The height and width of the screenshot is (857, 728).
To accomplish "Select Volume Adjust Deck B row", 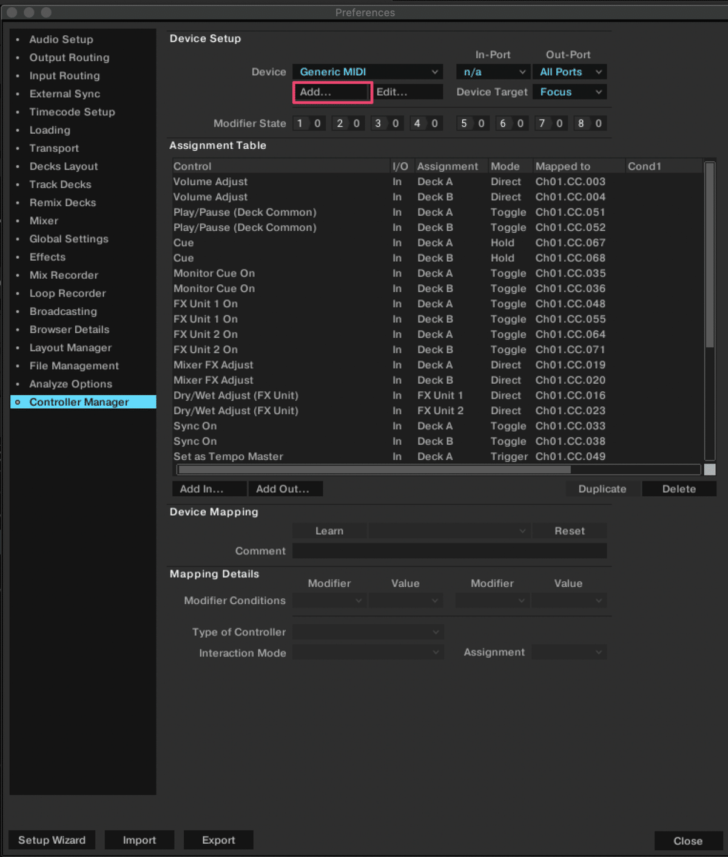I will pyautogui.click(x=437, y=197).
